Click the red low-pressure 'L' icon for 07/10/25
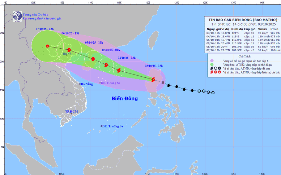 pyautogui.click(x=48, y=46)
